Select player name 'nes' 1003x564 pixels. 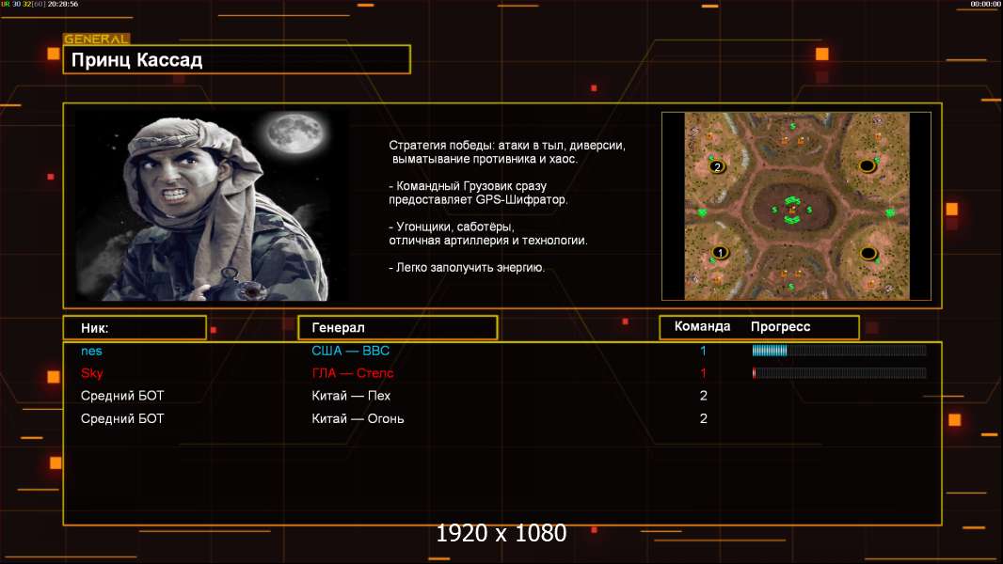pyautogui.click(x=91, y=351)
